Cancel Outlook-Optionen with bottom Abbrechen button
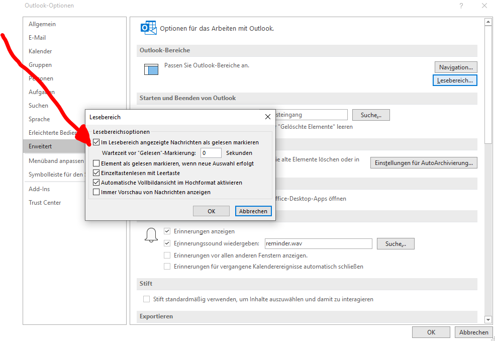 click(473, 332)
